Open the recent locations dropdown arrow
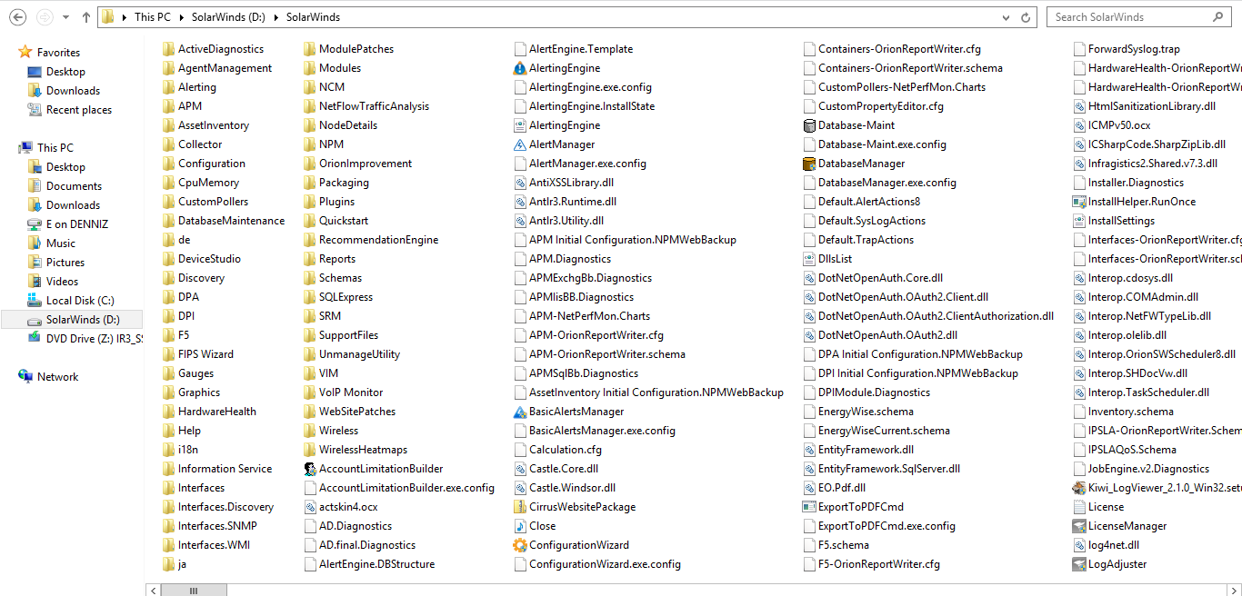The height and width of the screenshot is (596, 1242). (x=65, y=17)
